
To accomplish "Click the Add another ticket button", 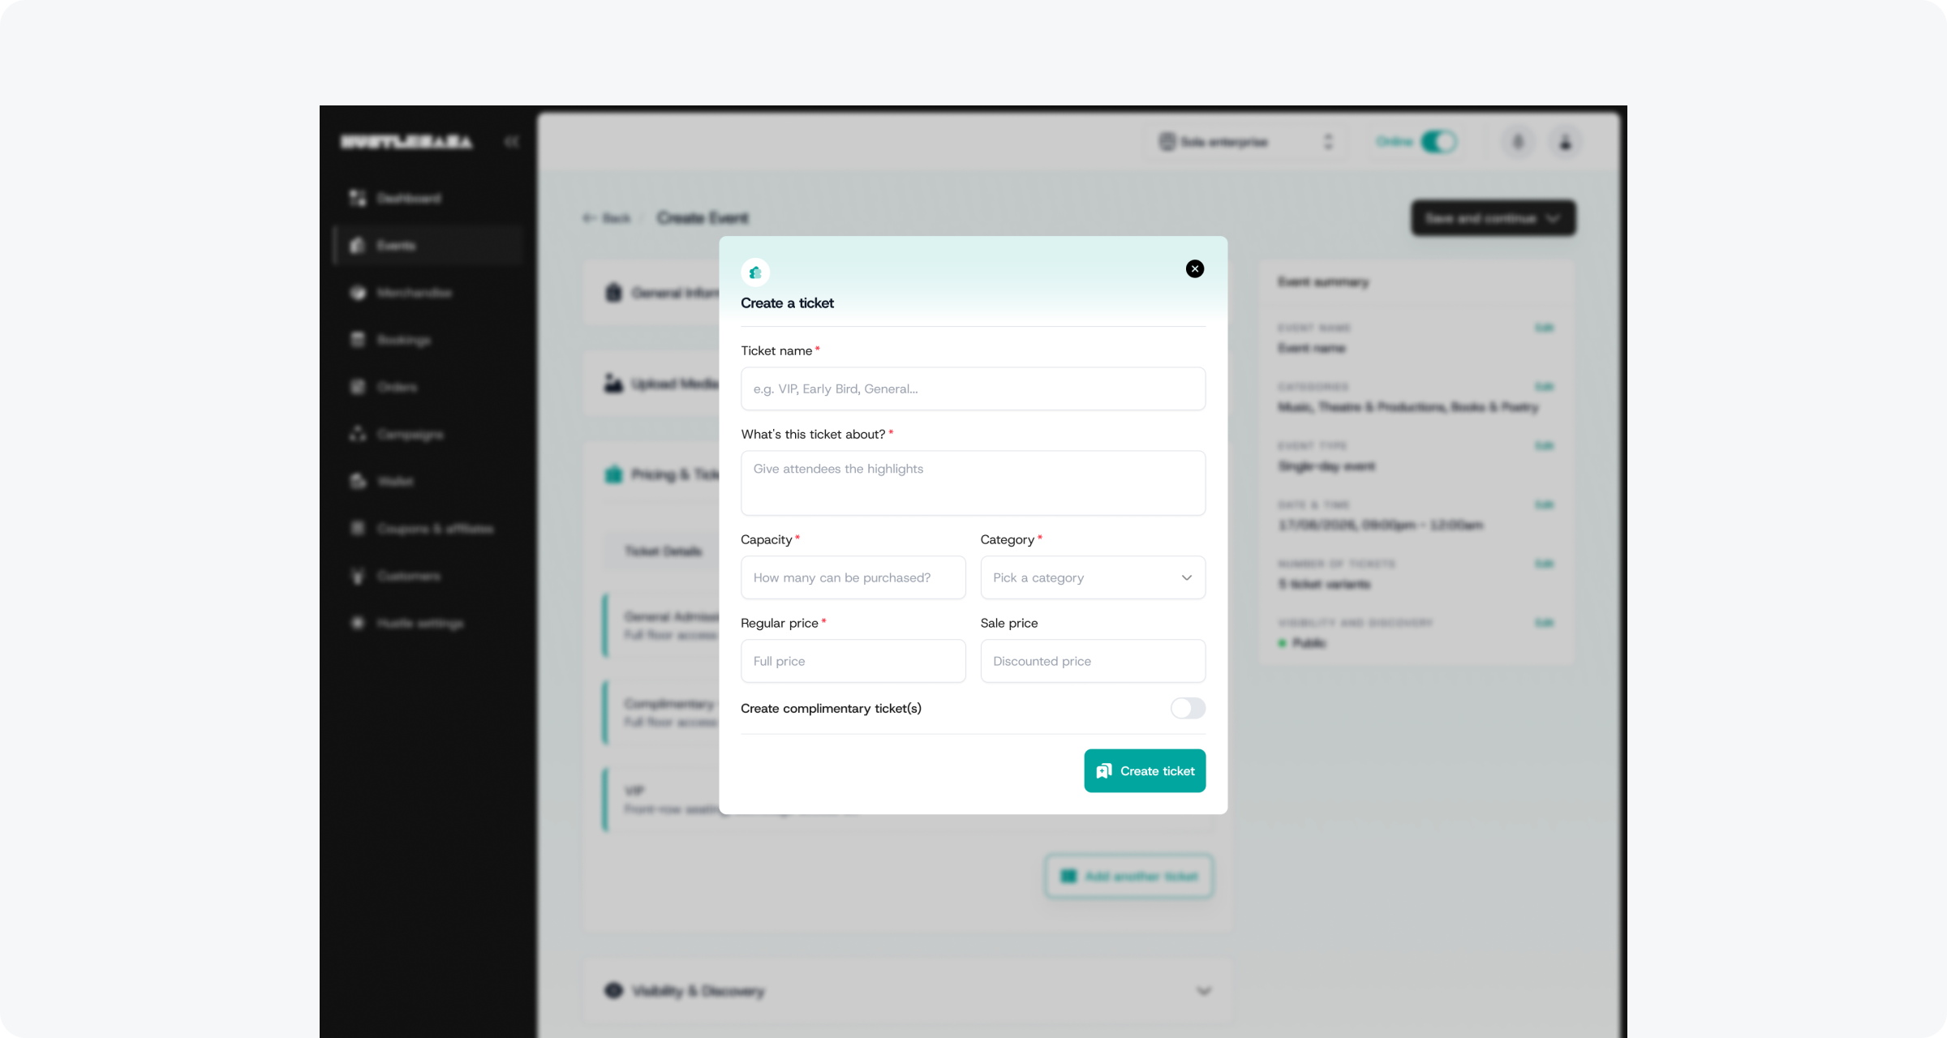I will [x=1129, y=876].
